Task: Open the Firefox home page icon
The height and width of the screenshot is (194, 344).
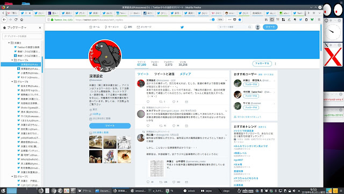Action: point(21,19)
